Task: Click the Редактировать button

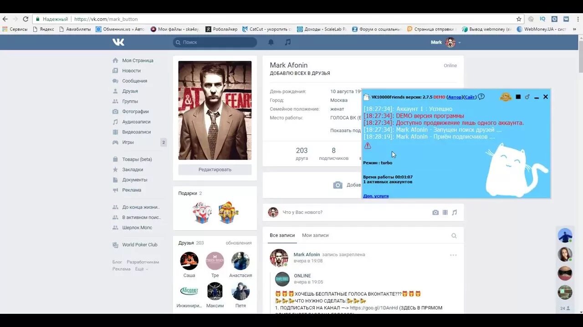Action: click(215, 169)
